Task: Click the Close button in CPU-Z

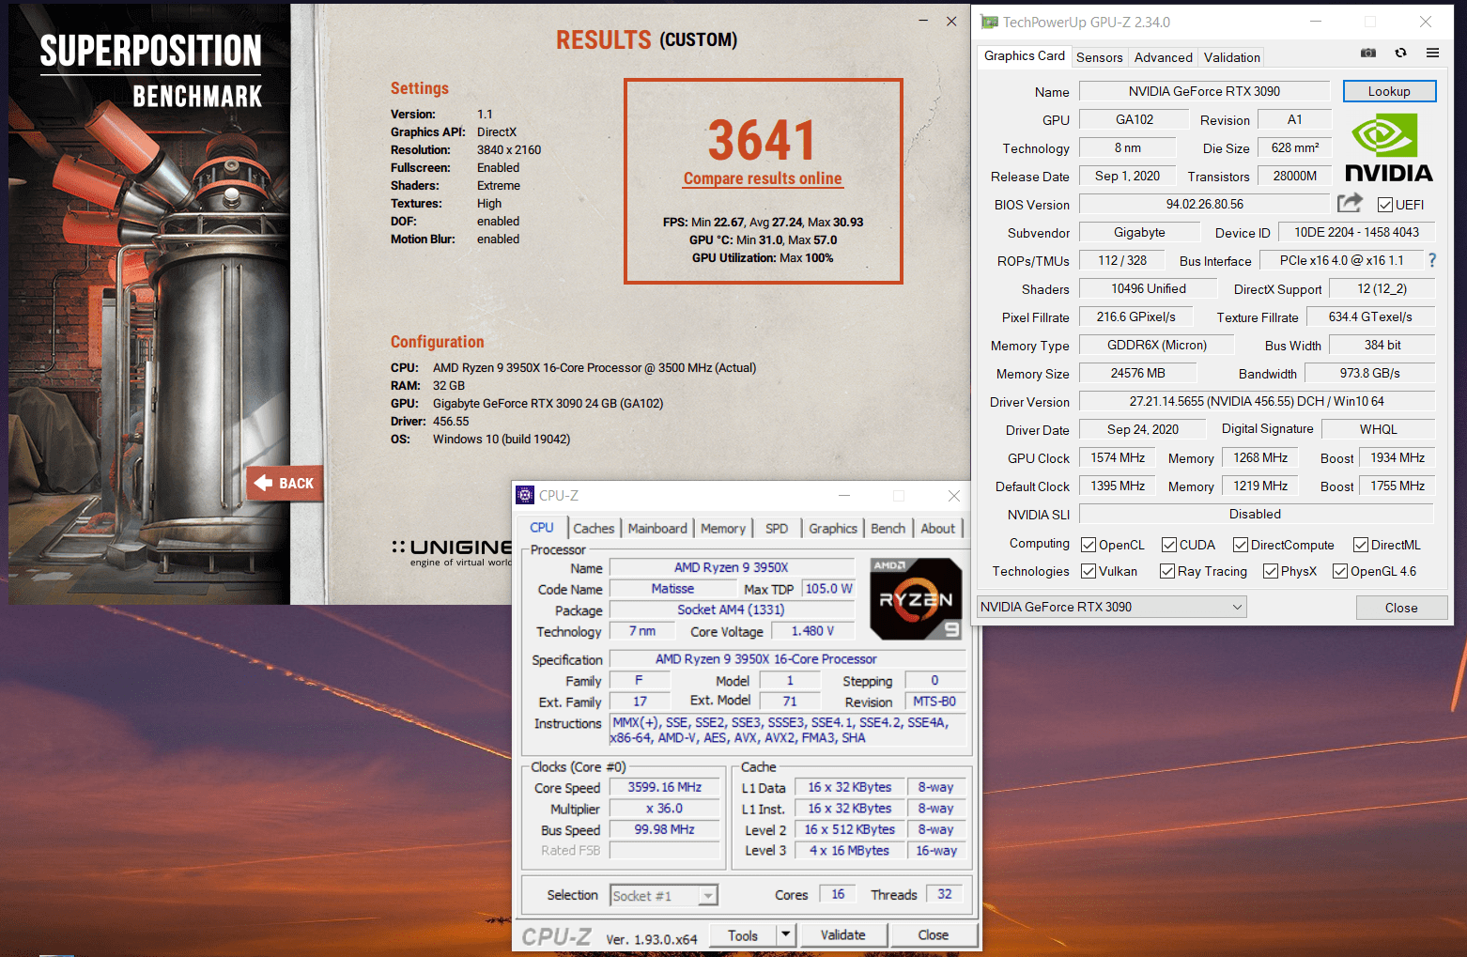Action: pyautogui.click(x=933, y=934)
